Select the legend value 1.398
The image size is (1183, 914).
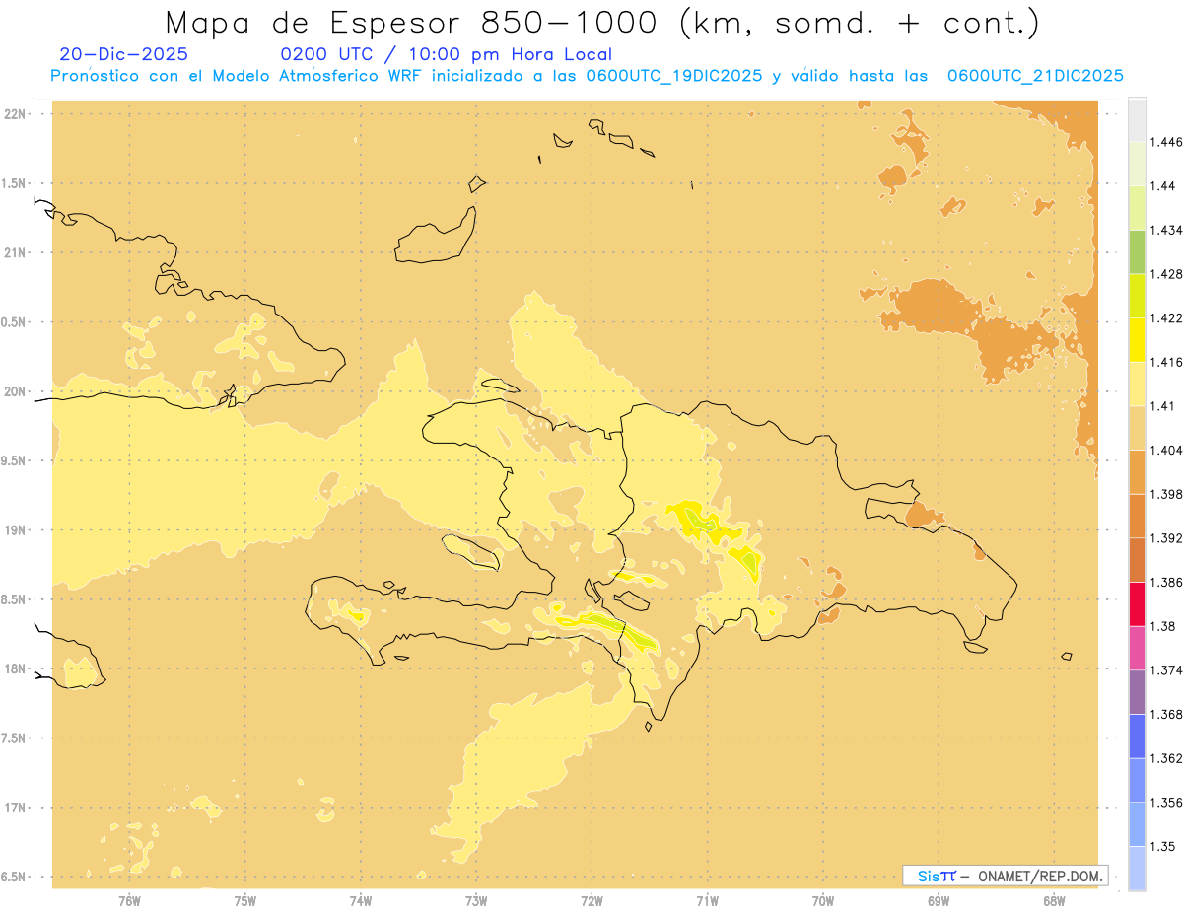(x=1168, y=494)
